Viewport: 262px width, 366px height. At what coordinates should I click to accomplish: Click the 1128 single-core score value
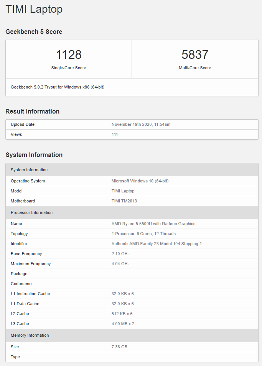(x=69, y=55)
